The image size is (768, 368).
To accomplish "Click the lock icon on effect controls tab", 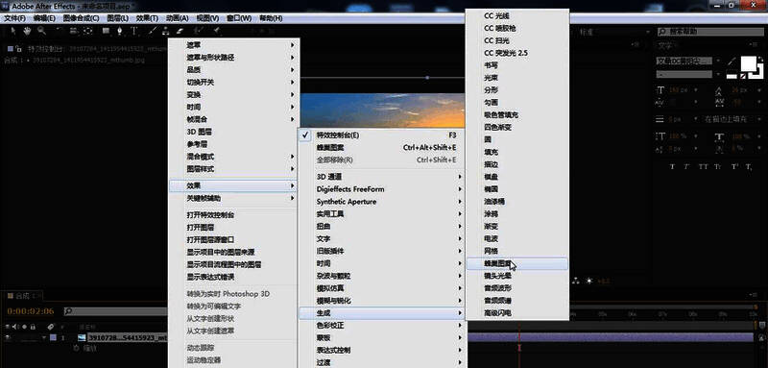I will point(18,49).
